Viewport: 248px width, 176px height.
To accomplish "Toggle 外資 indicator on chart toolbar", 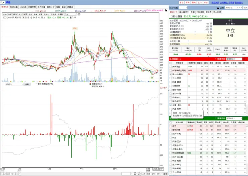I will click(10, 14).
